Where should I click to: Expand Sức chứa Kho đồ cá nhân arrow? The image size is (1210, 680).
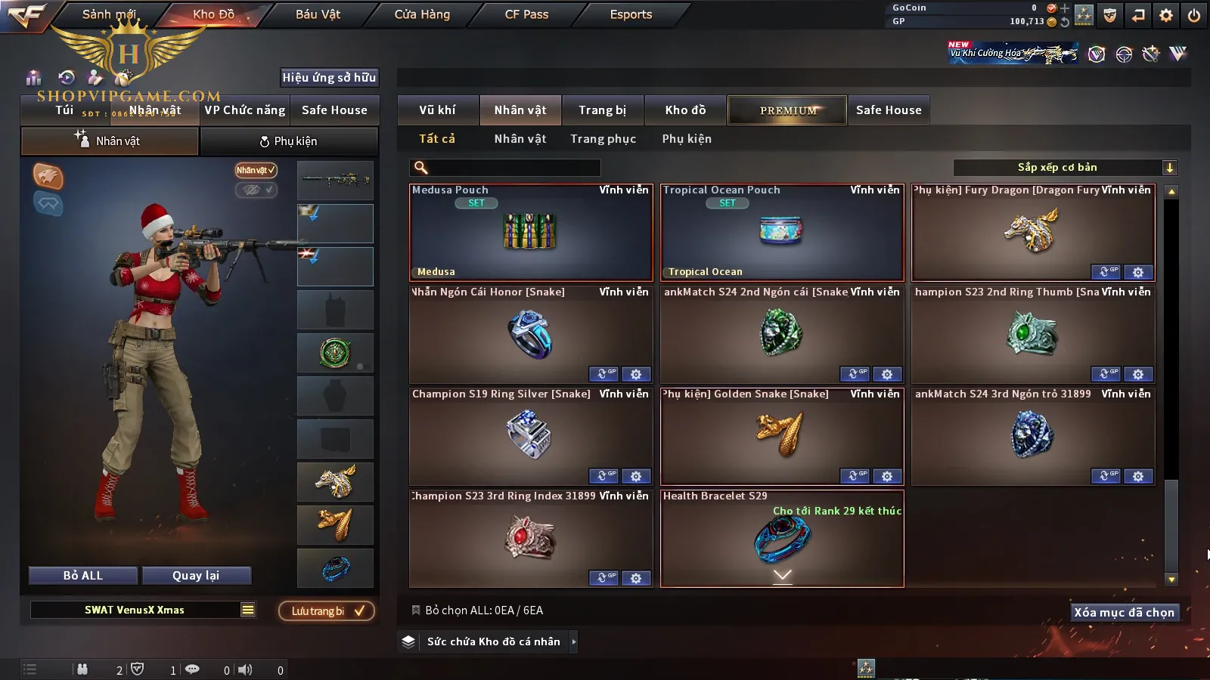574,641
